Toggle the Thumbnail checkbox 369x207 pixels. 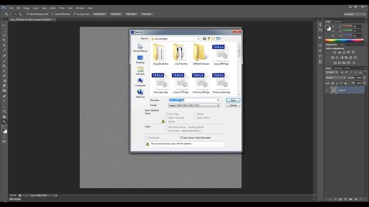tap(146, 137)
